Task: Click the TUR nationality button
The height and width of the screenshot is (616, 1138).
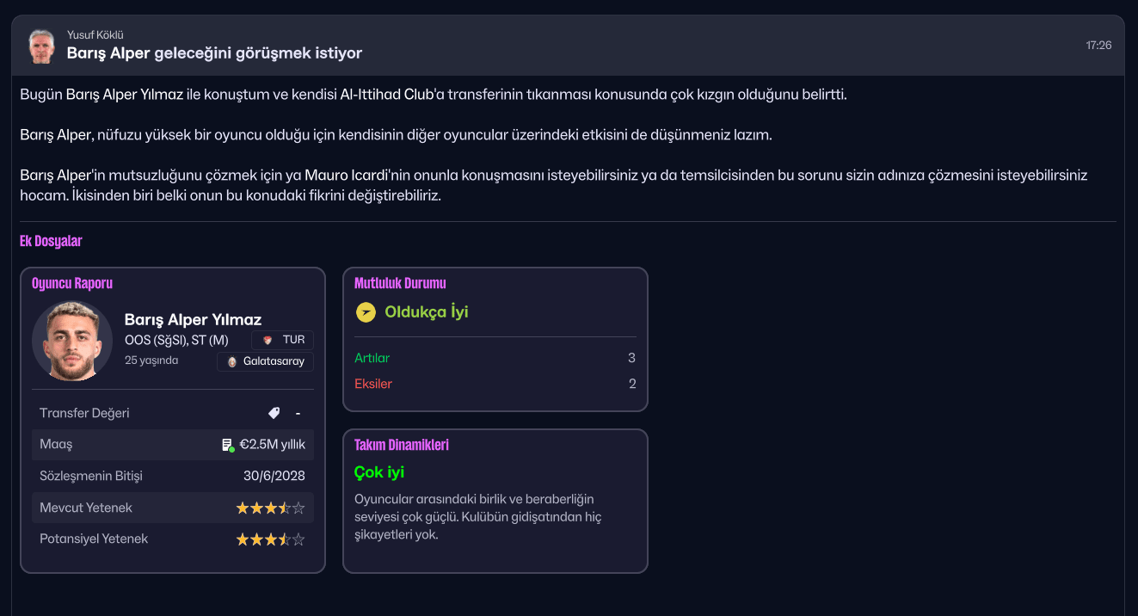Action: (283, 340)
